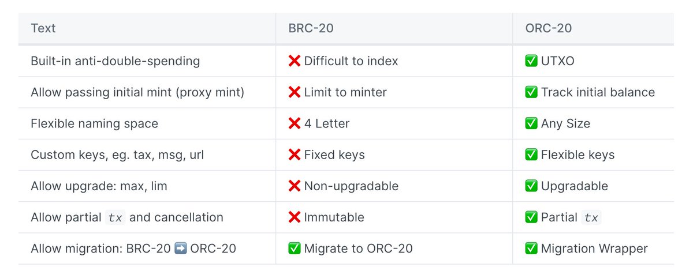Screen dimensions: 693x279
Task: Click red X beside 4 Letter
Action: (x=295, y=123)
